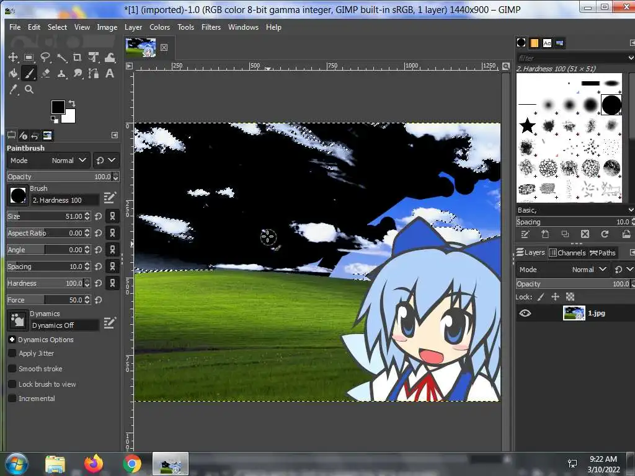
Task: Open the Fonts tab in right dock
Action: [547, 43]
